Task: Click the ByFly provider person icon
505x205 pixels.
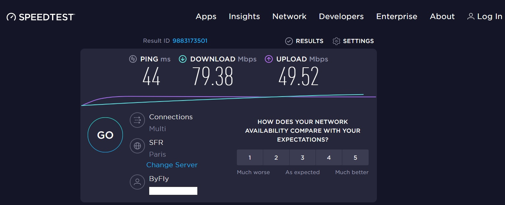Action: [137, 182]
